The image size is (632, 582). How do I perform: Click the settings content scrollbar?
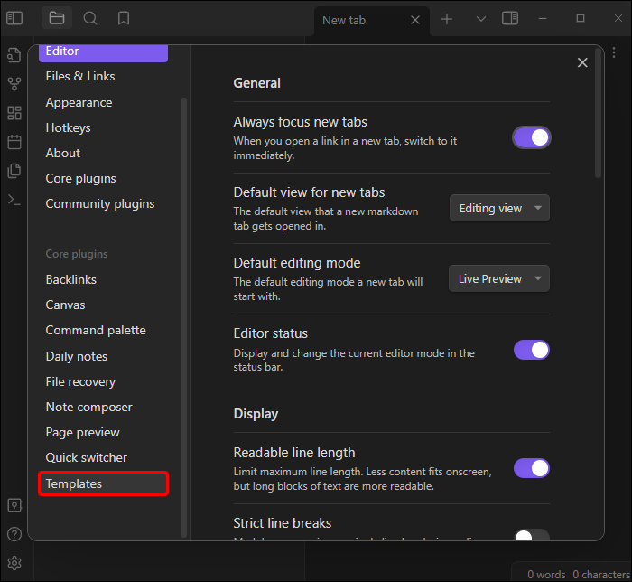598,117
